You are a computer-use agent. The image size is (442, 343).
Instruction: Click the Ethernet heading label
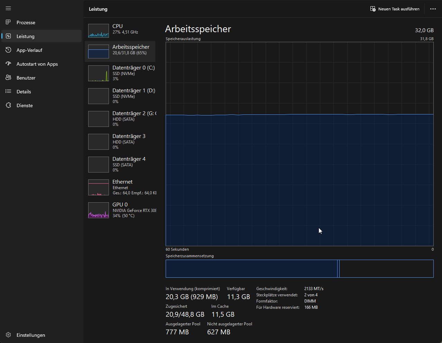point(122,182)
